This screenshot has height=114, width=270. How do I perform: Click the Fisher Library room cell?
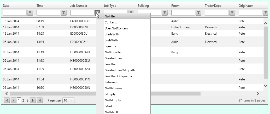180,27
